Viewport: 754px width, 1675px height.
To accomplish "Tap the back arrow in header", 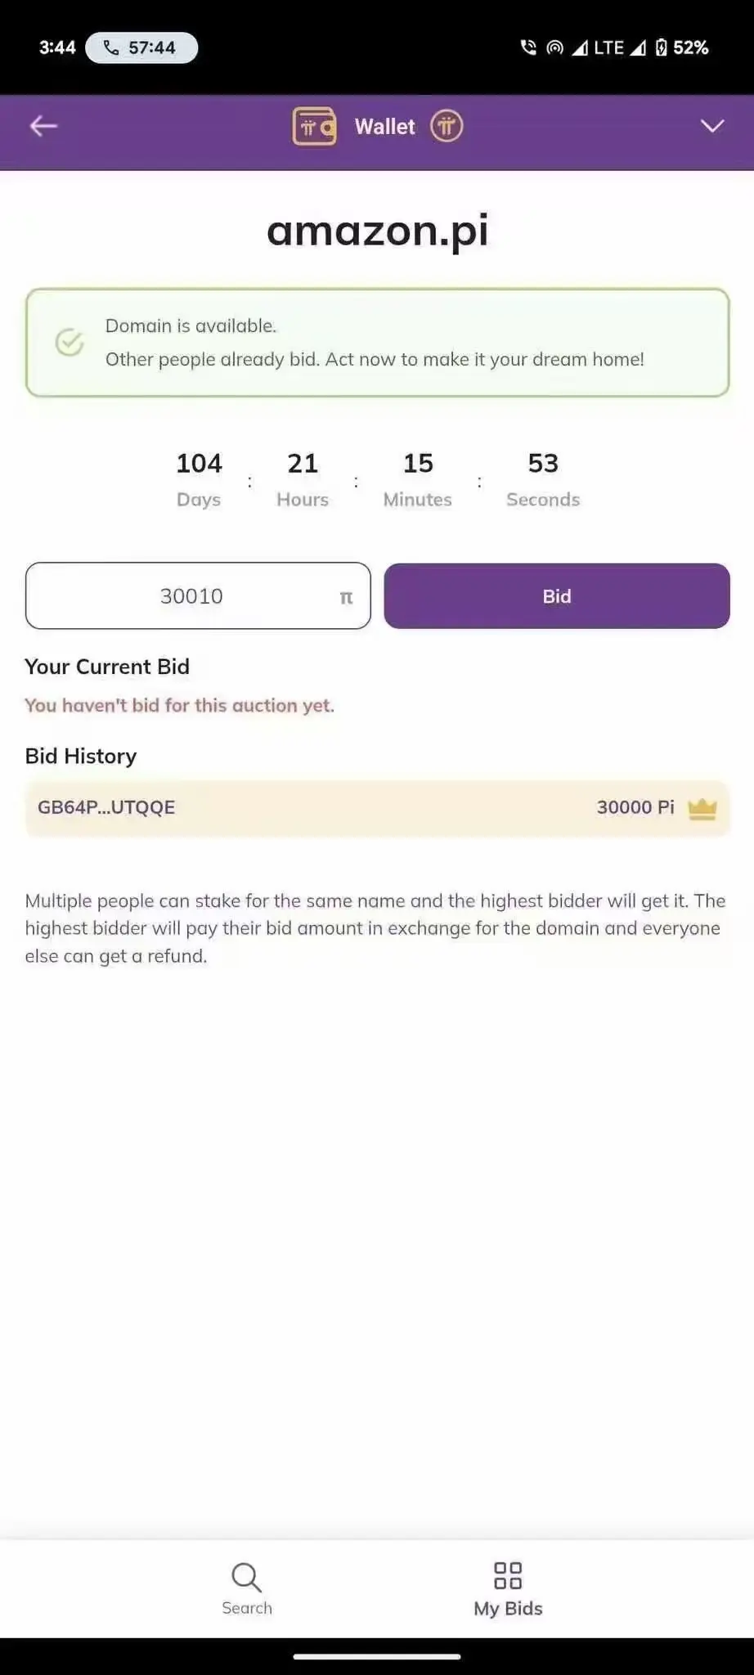I will pos(43,126).
